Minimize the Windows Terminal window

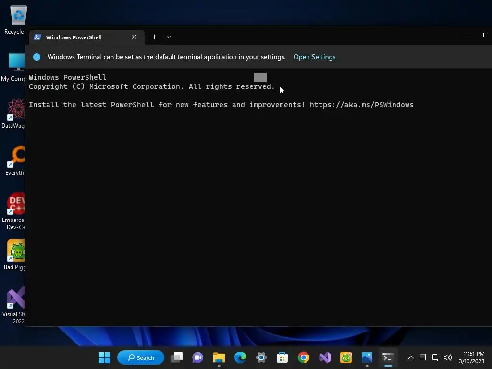[464, 35]
